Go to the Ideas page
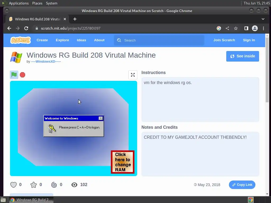 click(82, 40)
